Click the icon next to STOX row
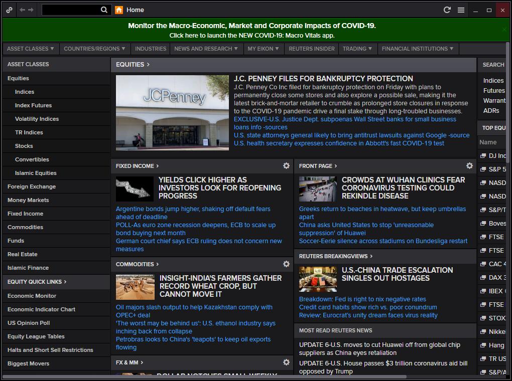 coord(483,318)
